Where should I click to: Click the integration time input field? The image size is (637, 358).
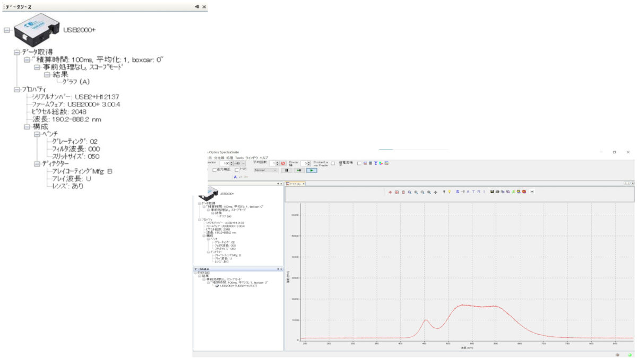pyautogui.click(x=226, y=163)
